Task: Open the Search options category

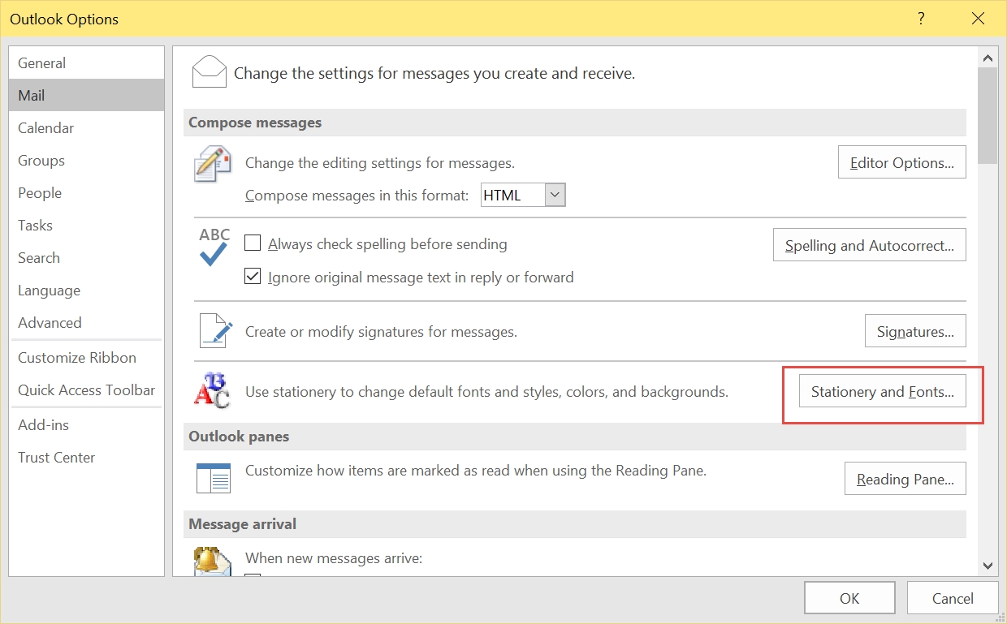Action: [86, 257]
